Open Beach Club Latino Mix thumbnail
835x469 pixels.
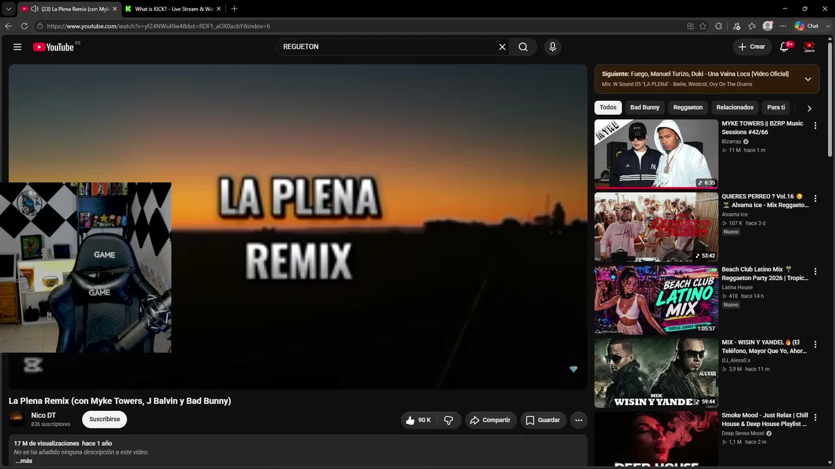pyautogui.click(x=656, y=300)
